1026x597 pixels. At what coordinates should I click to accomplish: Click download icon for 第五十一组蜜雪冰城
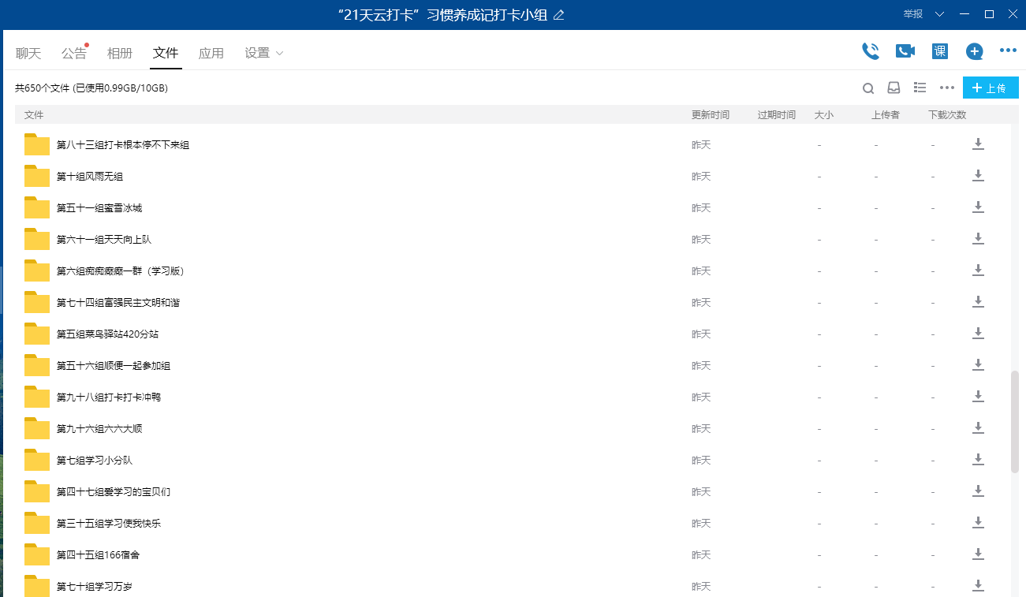pos(978,207)
